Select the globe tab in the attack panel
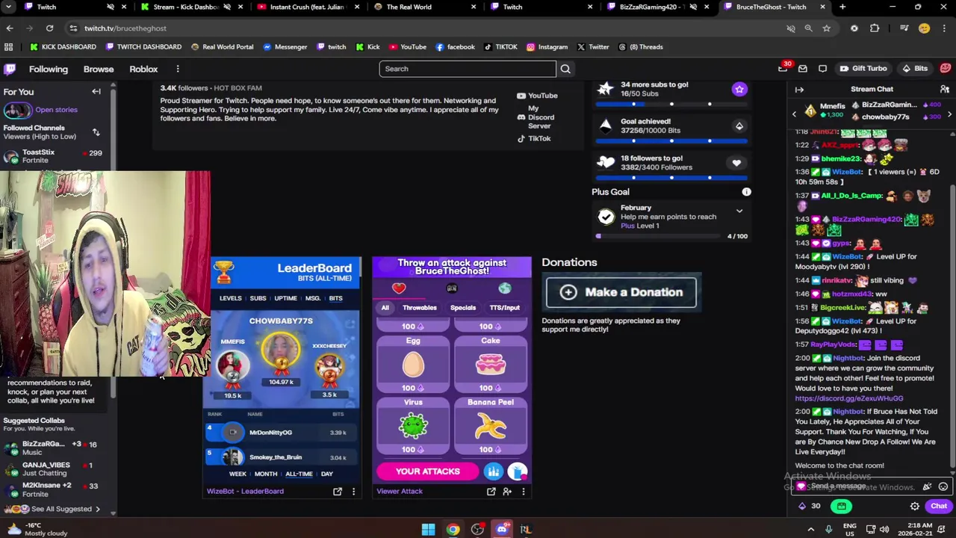The height and width of the screenshot is (538, 956). pos(505,288)
